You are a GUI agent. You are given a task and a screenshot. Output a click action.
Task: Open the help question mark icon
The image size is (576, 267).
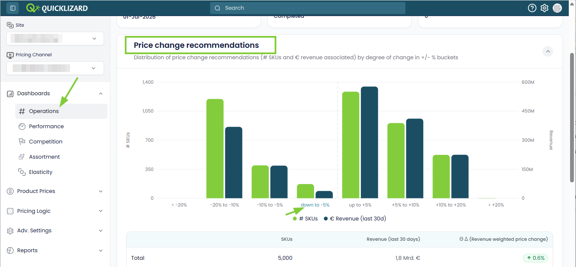pos(532,8)
